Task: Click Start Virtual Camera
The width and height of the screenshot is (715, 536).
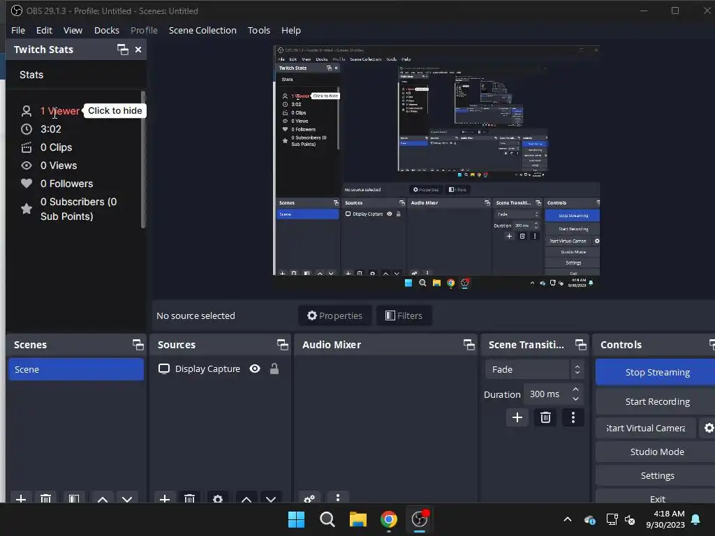Action: point(646,428)
